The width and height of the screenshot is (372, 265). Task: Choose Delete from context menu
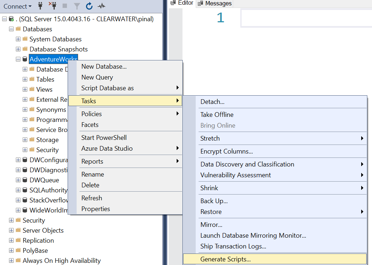tap(125, 185)
